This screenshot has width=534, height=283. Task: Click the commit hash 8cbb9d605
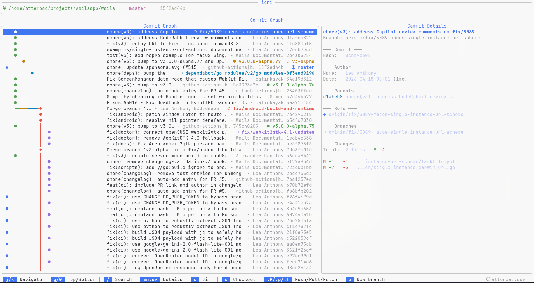358,56
